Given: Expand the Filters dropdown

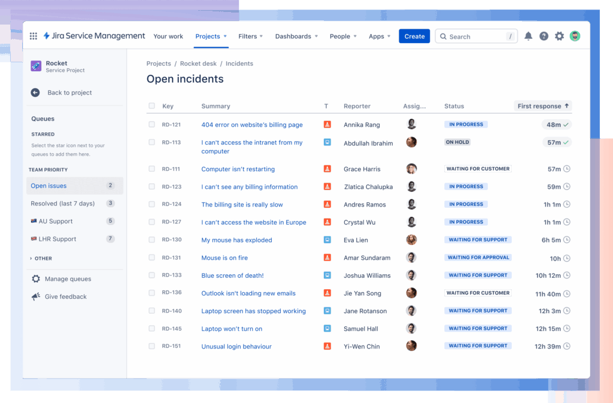Looking at the screenshot, I should (250, 37).
